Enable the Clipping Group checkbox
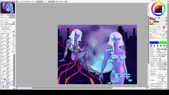The image size is (169, 95). pyautogui.click(x=1, y=28)
